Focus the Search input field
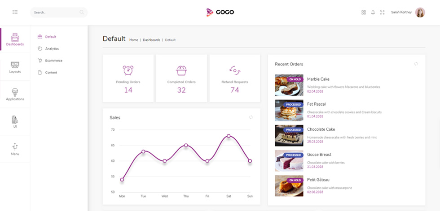The width and height of the screenshot is (440, 211). coord(59,12)
